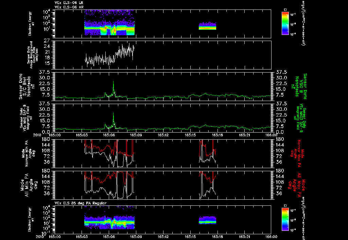Click the small spectrogram block near 165:17 in top panel
The image size is (348, 240).
(x=208, y=26)
